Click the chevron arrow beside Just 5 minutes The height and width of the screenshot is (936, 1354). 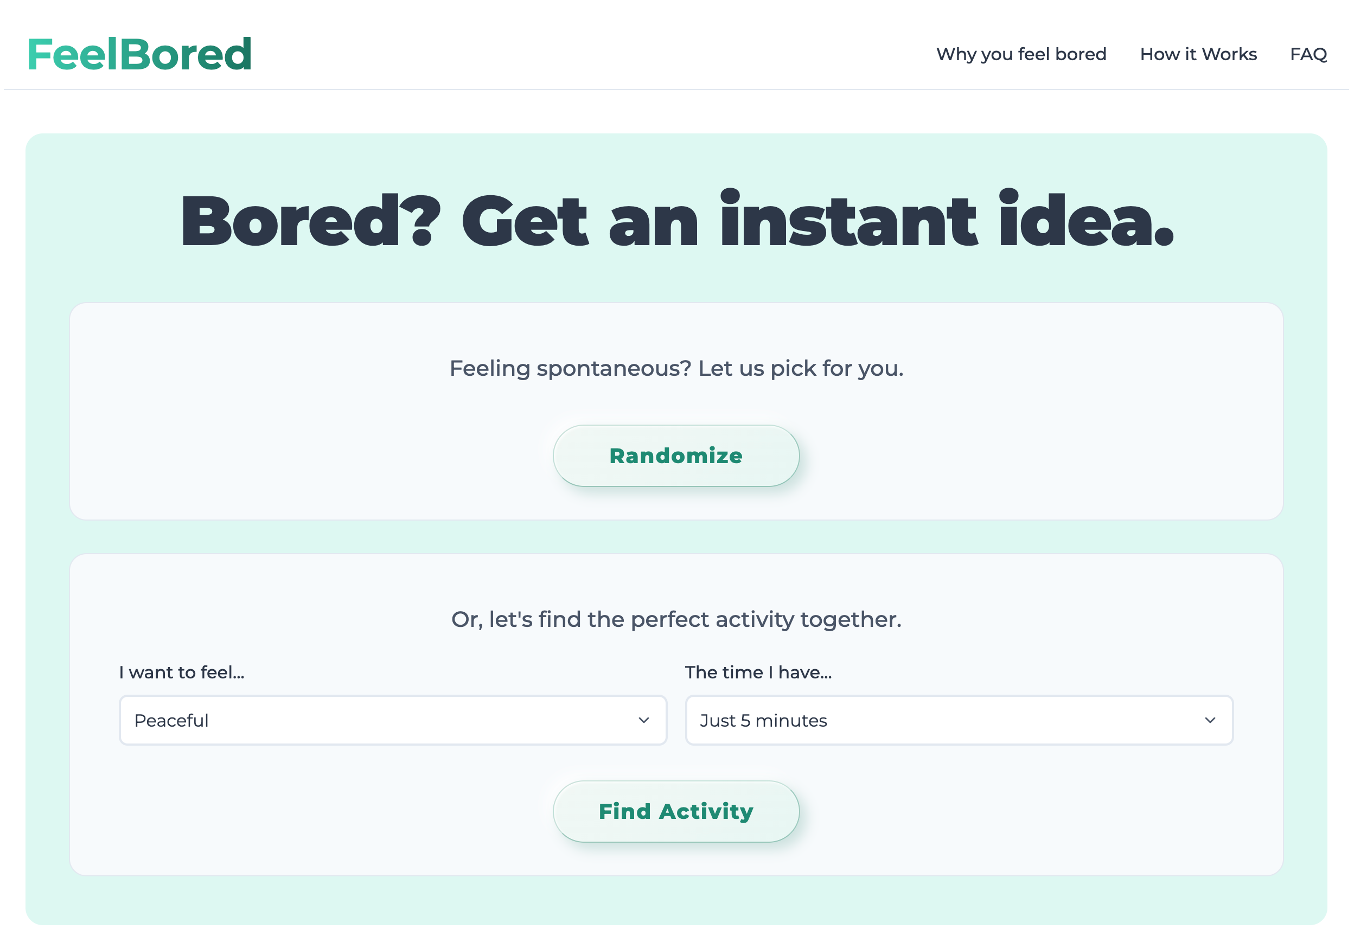[x=1210, y=720]
